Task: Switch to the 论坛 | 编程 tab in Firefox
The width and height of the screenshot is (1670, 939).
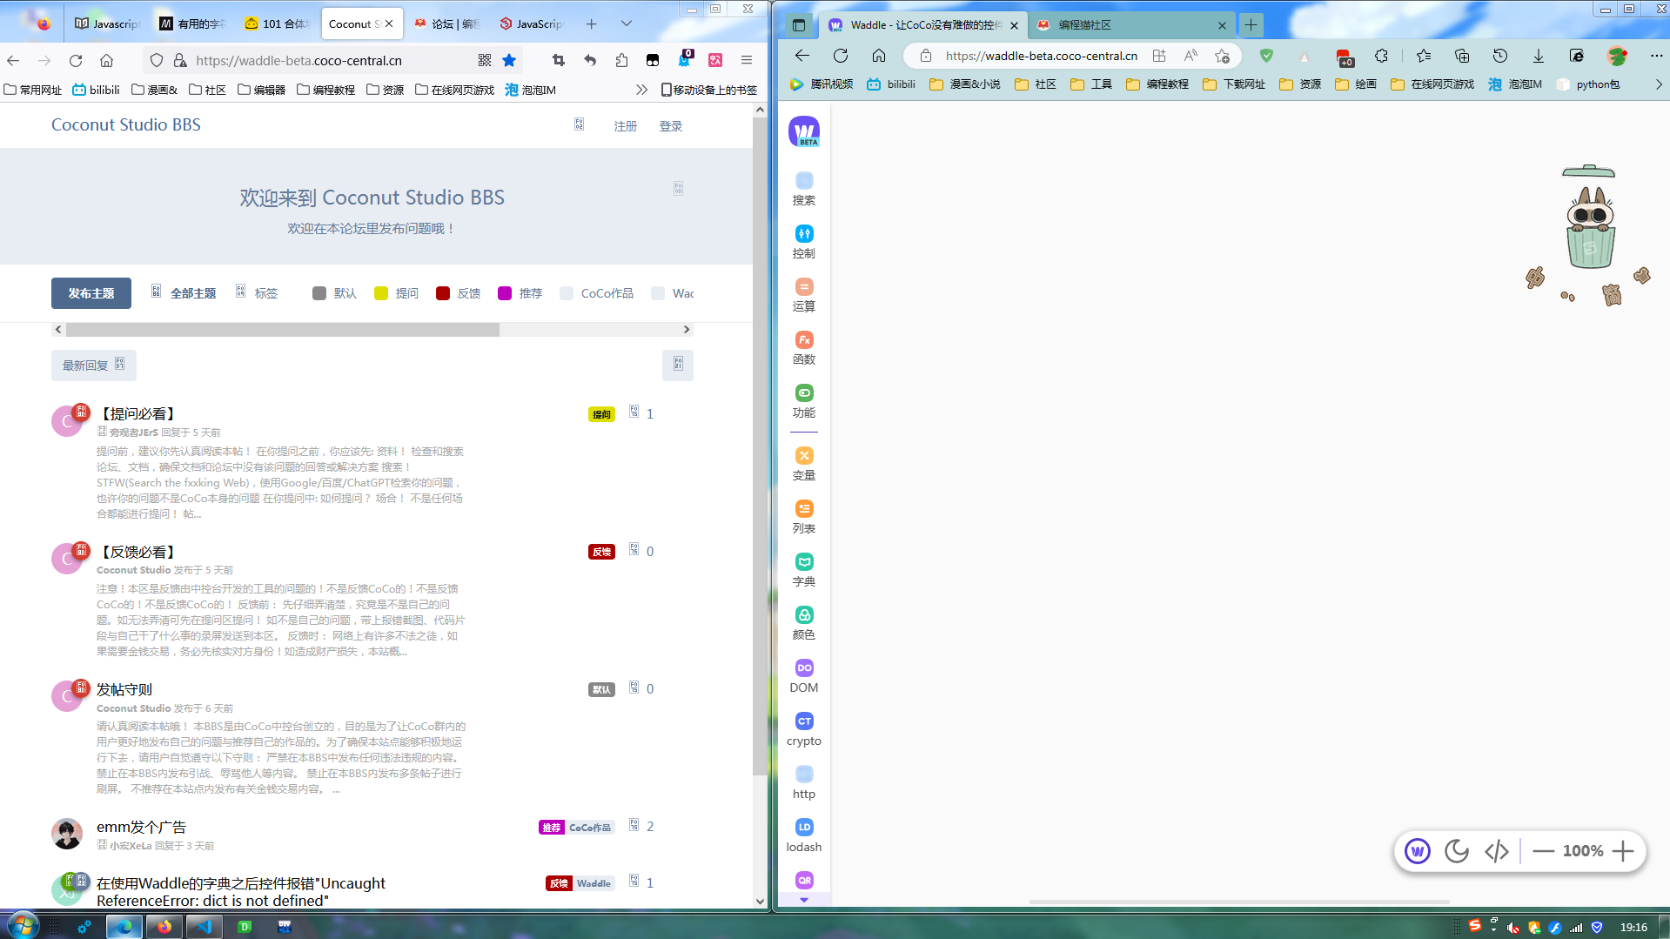Action: (x=447, y=23)
